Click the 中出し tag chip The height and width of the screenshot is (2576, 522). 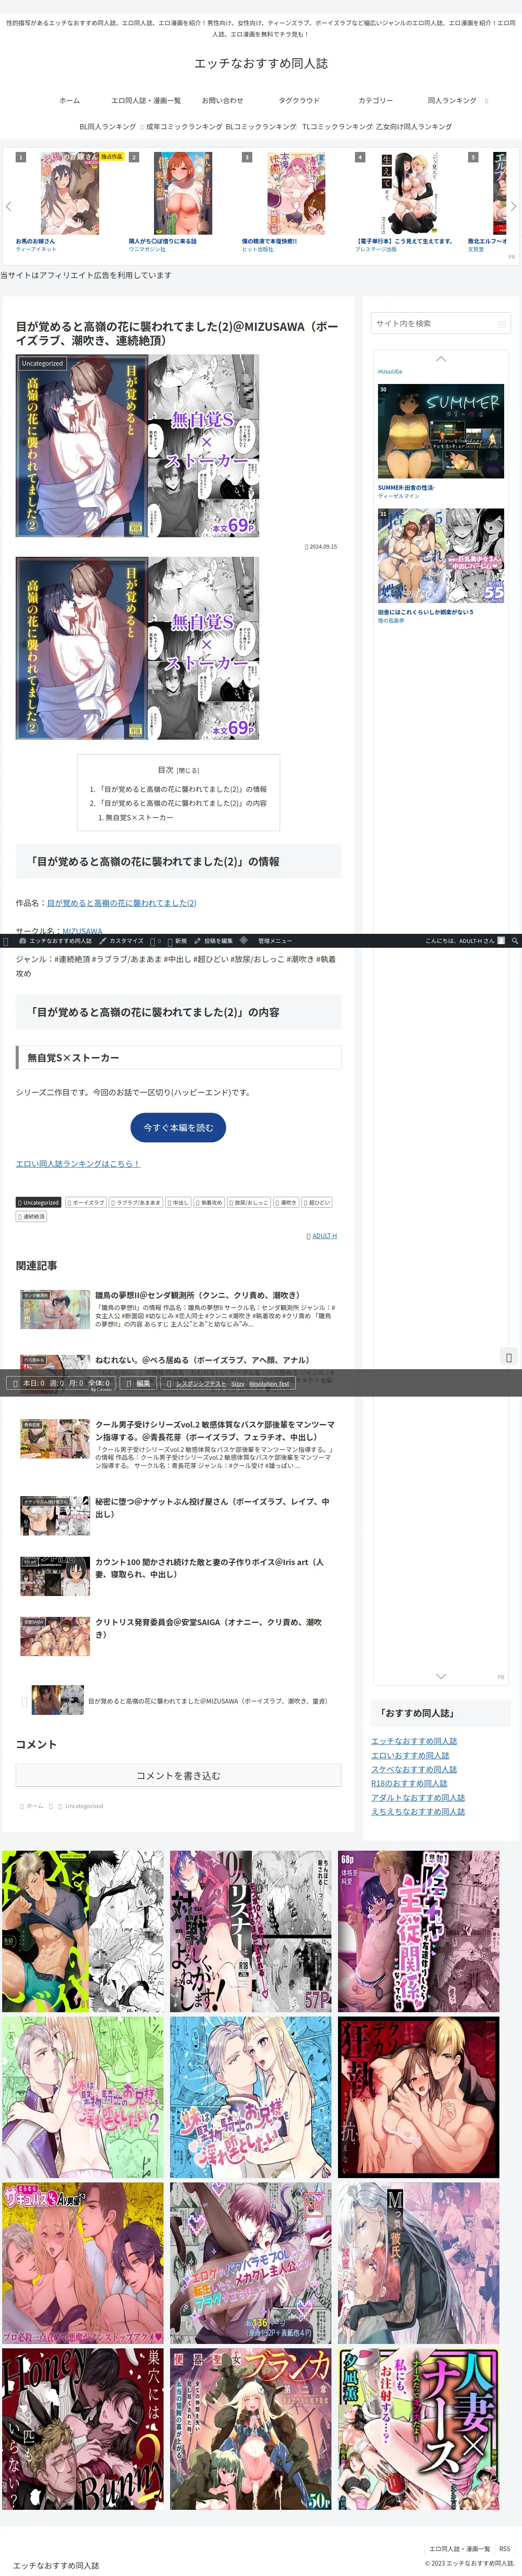(x=178, y=1203)
